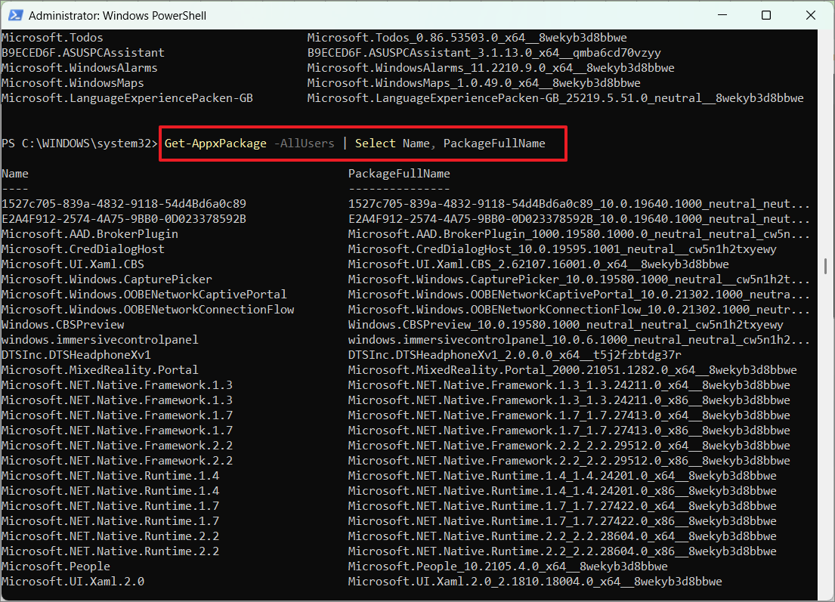835x602 pixels.
Task: Click the Framework.1.3_1.3.24211.0_x86 full name
Action: (569, 400)
